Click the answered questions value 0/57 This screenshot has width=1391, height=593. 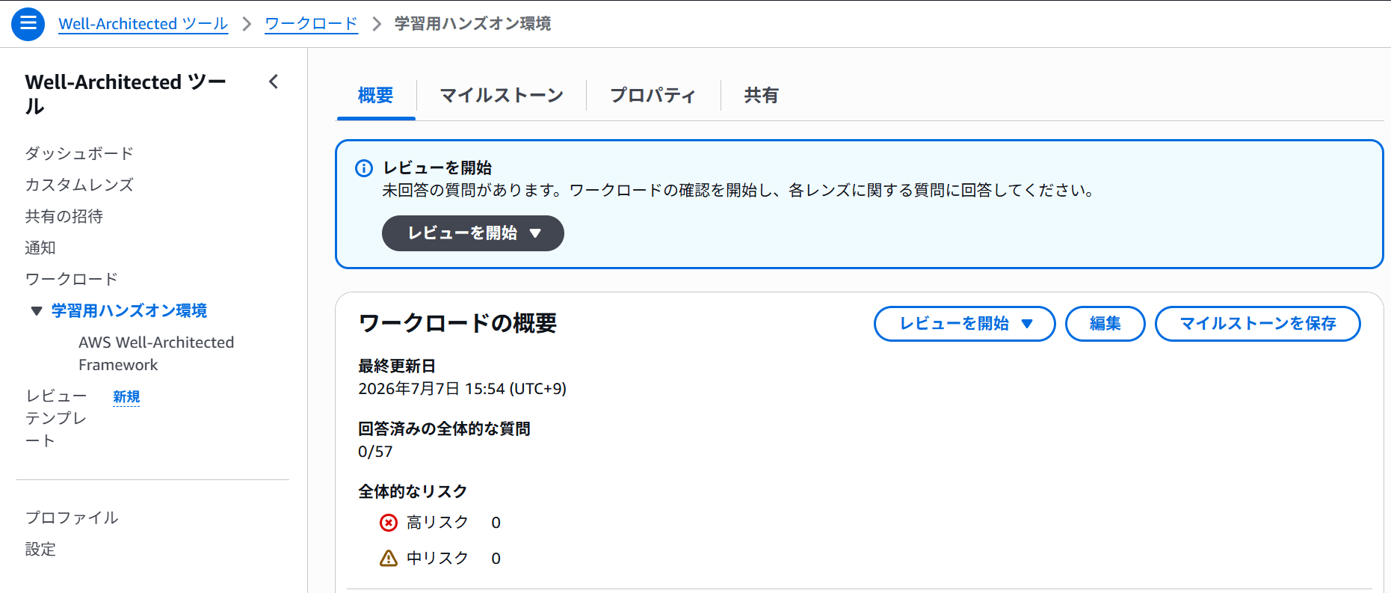[x=375, y=452]
